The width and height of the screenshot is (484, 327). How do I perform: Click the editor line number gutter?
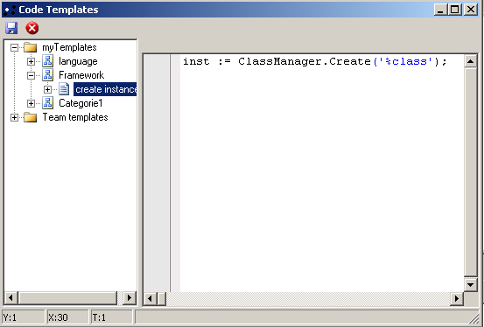coord(157,173)
